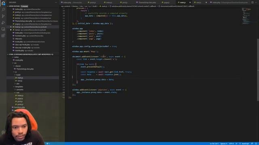Place cursor on app._instance.proxy.data = data line
Screen dimensions: 259x145
pos(97,80)
